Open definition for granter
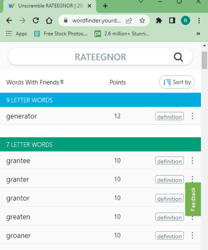208x250 pixels. click(x=169, y=179)
